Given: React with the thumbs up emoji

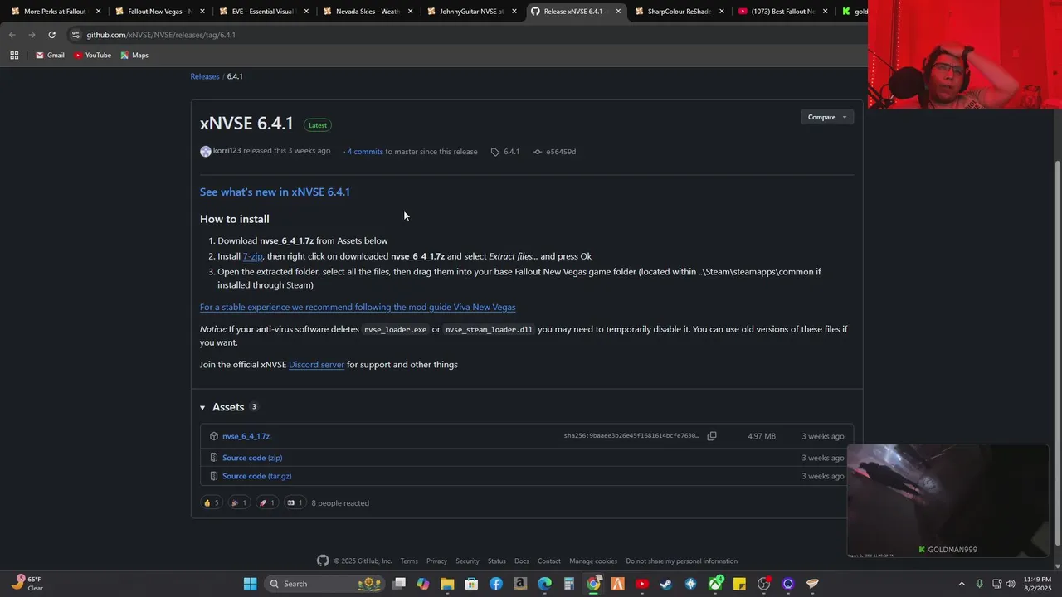Looking at the screenshot, I should click(x=212, y=502).
